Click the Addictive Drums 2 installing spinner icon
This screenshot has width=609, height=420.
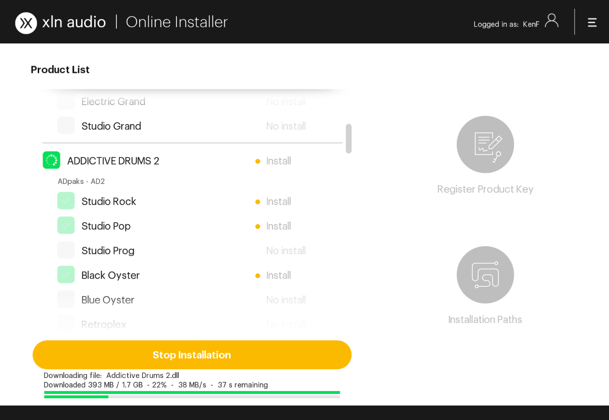click(x=51, y=160)
